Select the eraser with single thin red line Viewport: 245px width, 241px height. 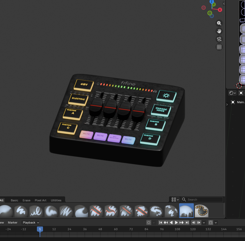(126, 211)
